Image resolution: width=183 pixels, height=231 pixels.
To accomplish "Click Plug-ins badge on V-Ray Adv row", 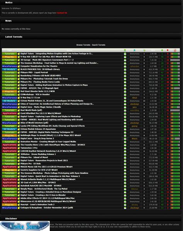I will click(9, 57).
